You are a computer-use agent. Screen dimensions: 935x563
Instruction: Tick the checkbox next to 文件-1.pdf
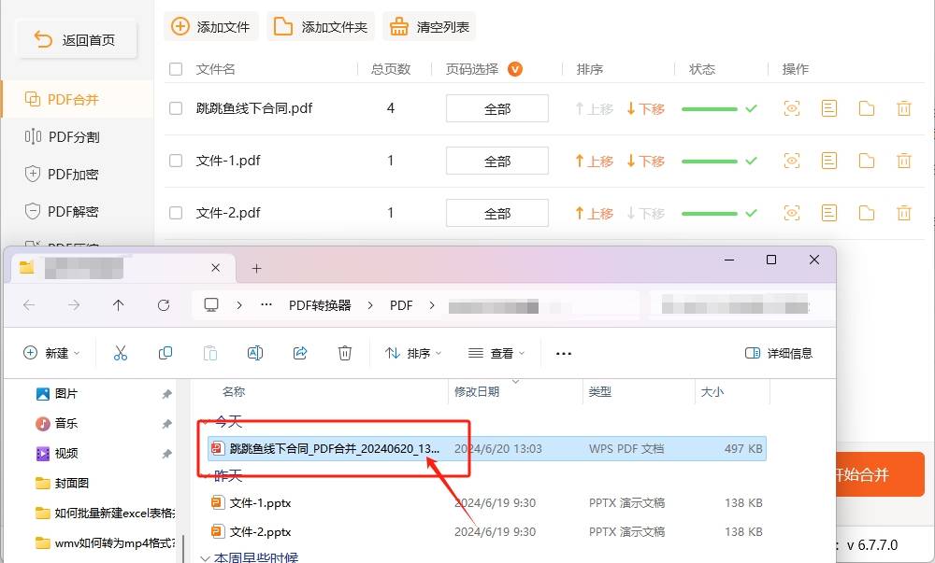(176, 161)
